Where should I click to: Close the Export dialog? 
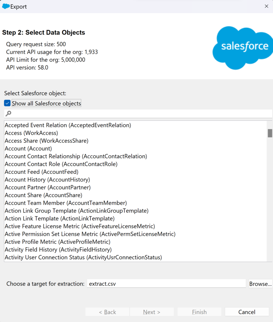[266, 6]
